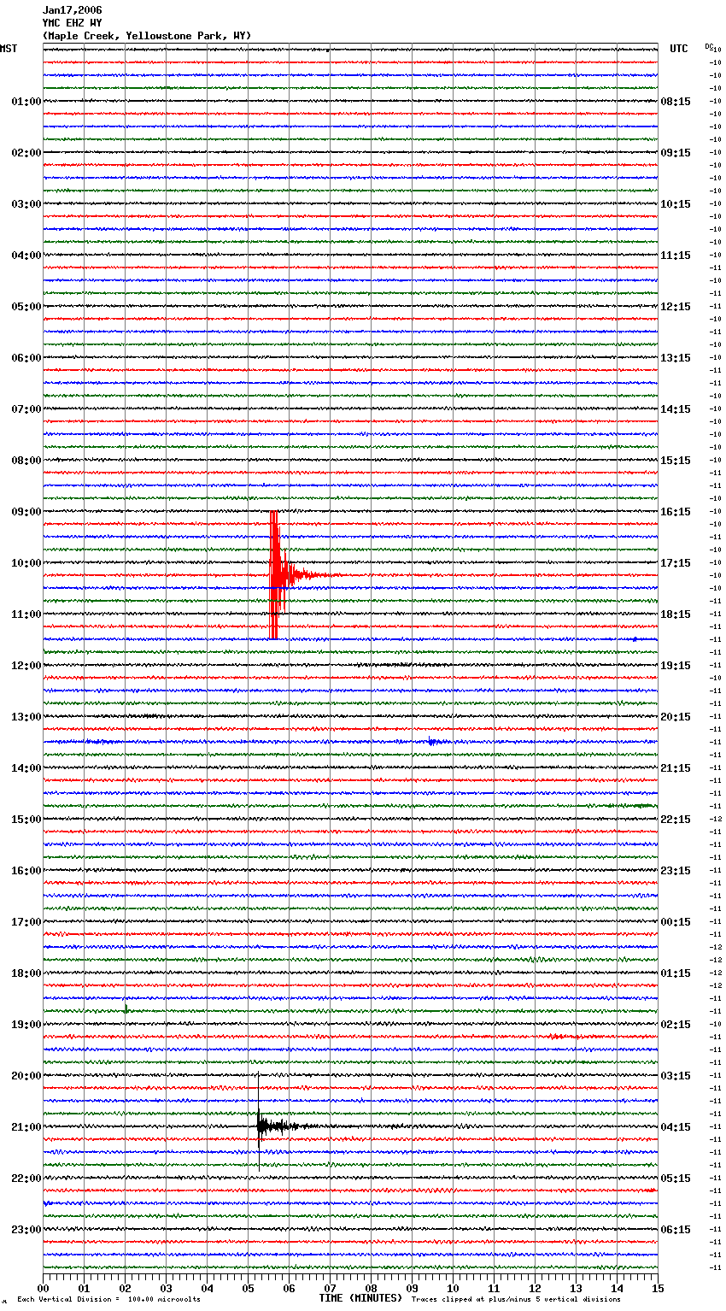
Task: Click the date text 'Jan17,2006'
Action: pos(72,10)
